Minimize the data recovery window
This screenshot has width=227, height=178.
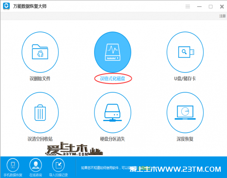pos(199,7)
